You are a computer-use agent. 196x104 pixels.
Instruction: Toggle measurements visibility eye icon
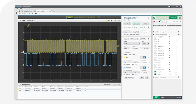[119, 84]
